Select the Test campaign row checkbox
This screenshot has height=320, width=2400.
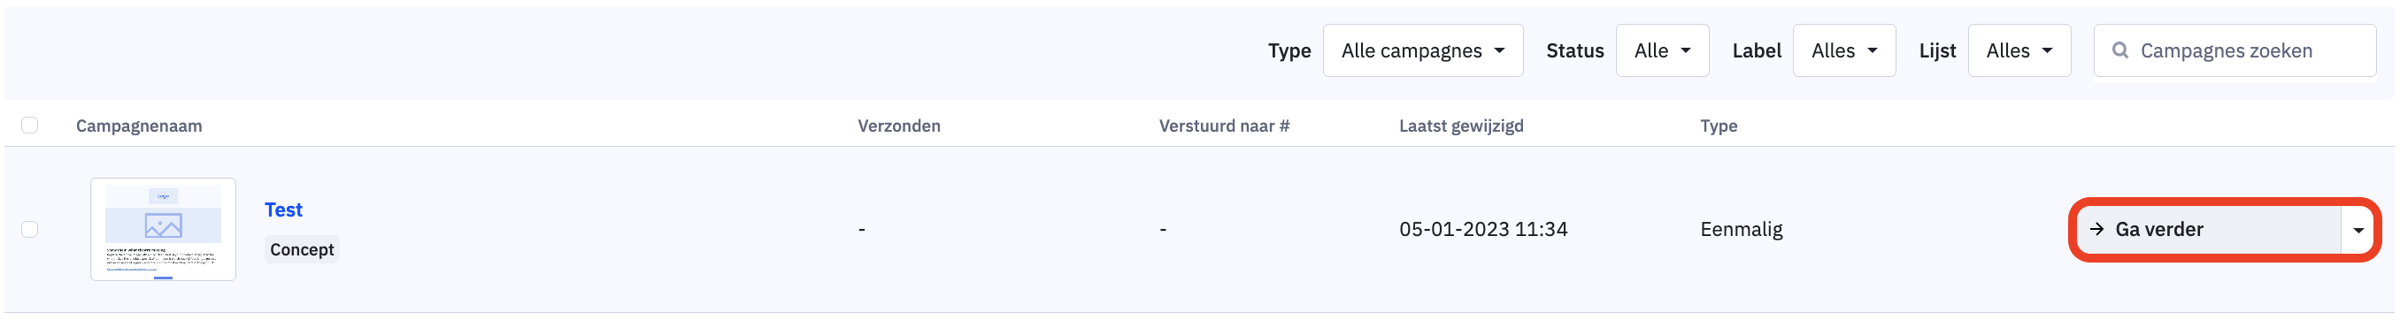[30, 229]
